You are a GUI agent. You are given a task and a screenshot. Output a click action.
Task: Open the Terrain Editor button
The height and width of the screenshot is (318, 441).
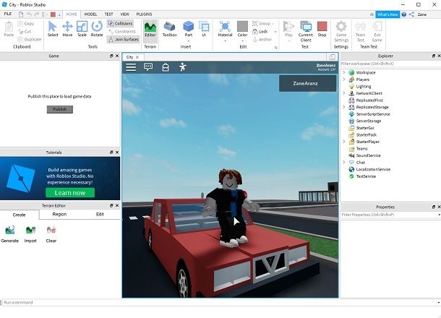150,29
